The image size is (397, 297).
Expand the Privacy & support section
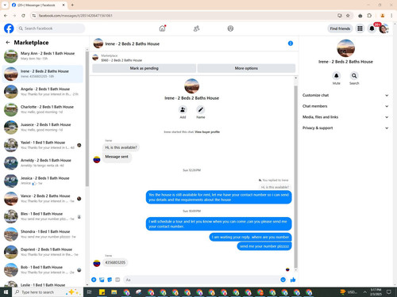coord(345,128)
